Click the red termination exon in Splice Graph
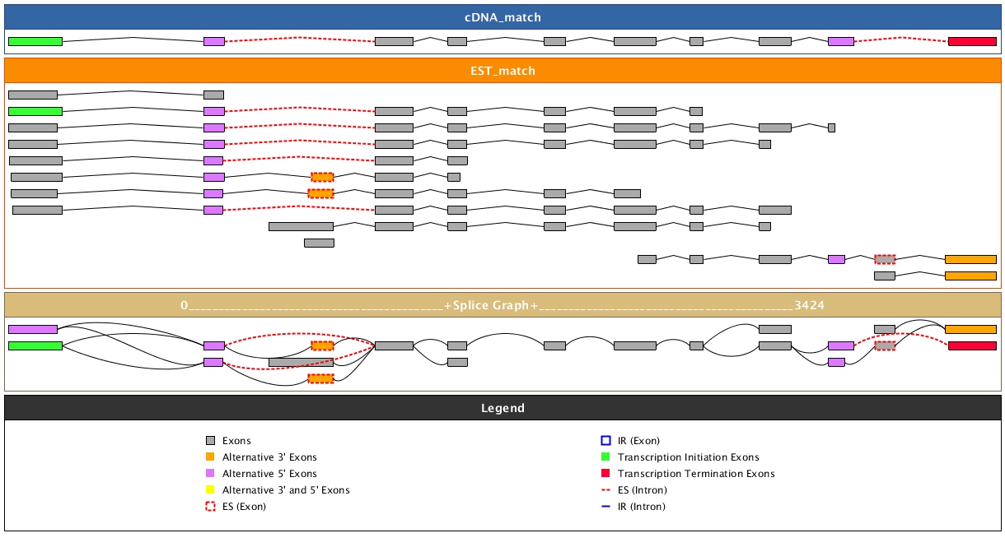The width and height of the screenshot is (1005, 547). point(972,345)
